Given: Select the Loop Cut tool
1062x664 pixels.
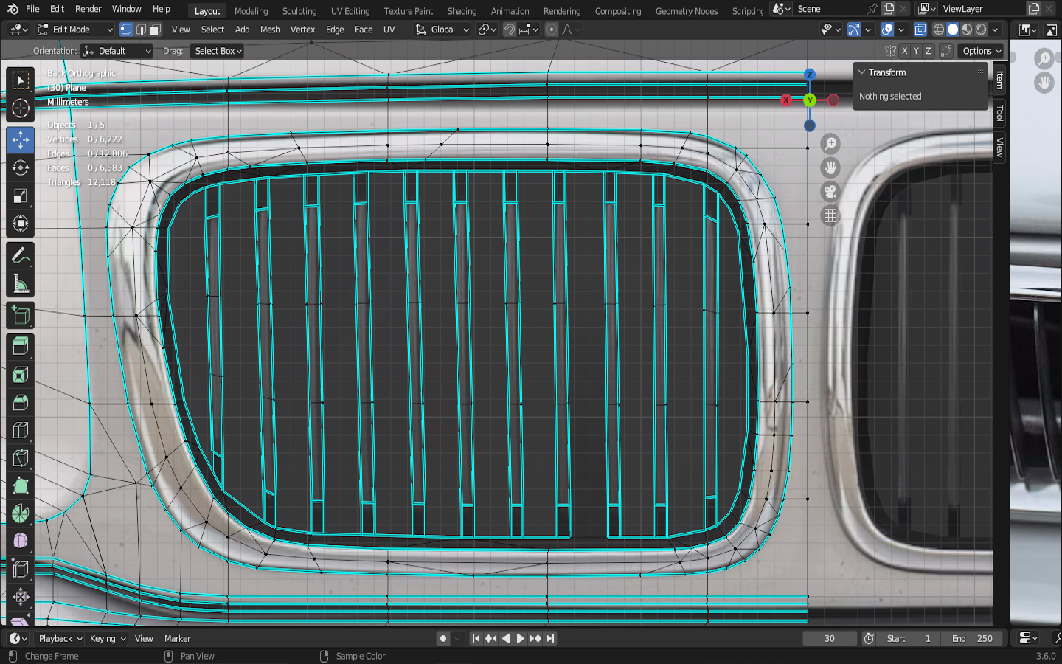Looking at the screenshot, I should [x=21, y=431].
